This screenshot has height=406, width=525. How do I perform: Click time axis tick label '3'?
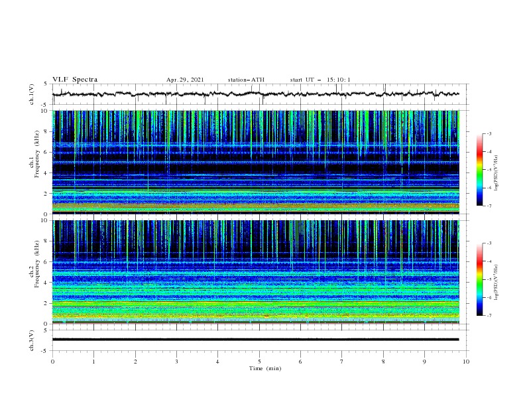pos(176,362)
